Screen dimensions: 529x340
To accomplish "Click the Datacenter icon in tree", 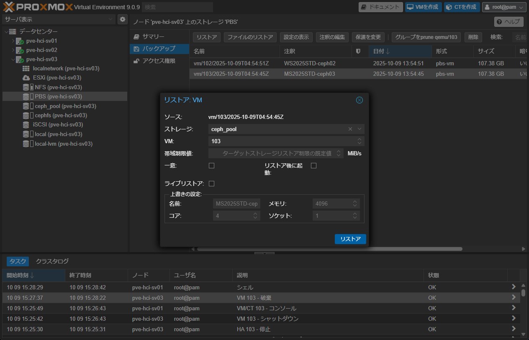I will (13, 32).
